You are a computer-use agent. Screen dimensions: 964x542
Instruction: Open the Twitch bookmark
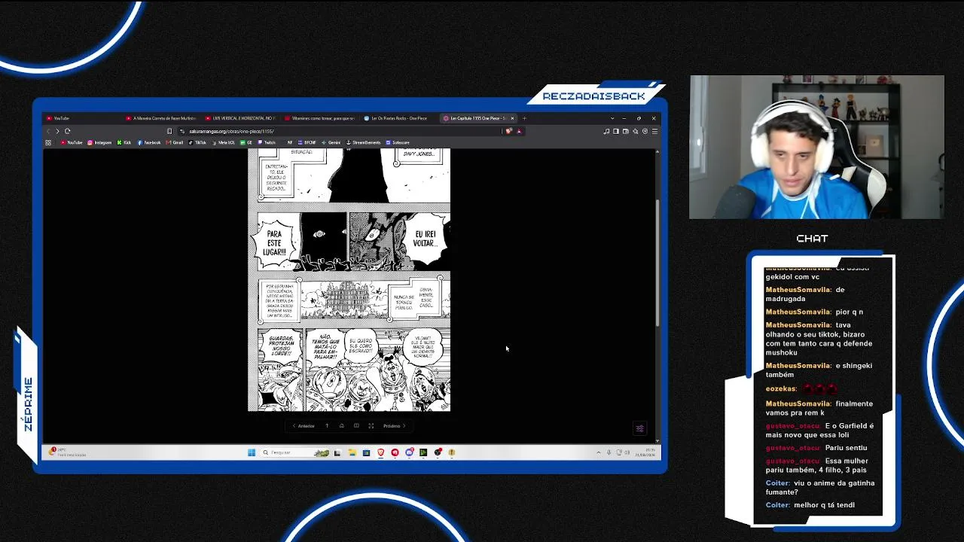[267, 142]
